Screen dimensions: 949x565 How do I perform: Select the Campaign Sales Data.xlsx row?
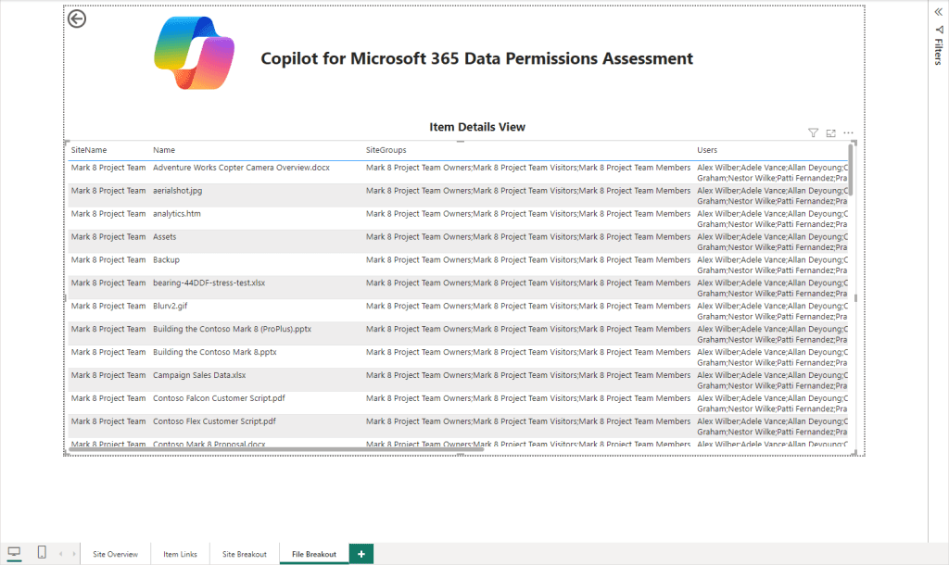199,376
